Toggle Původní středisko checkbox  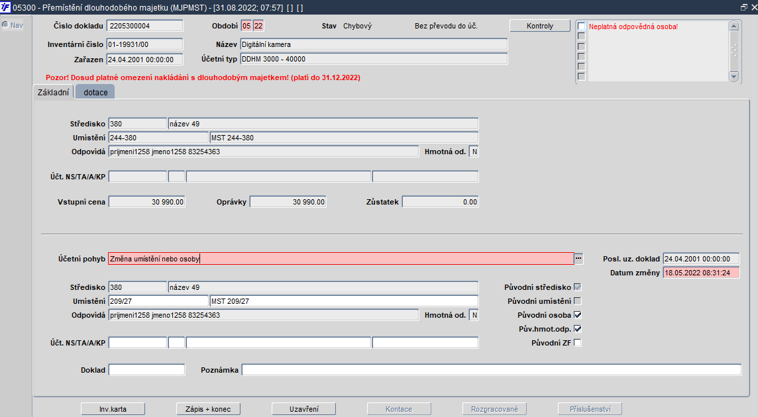pos(577,287)
